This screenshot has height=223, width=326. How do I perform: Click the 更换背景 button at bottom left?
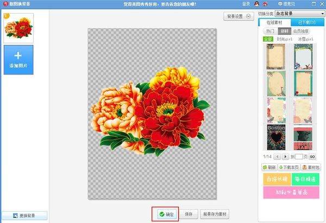click(24, 215)
